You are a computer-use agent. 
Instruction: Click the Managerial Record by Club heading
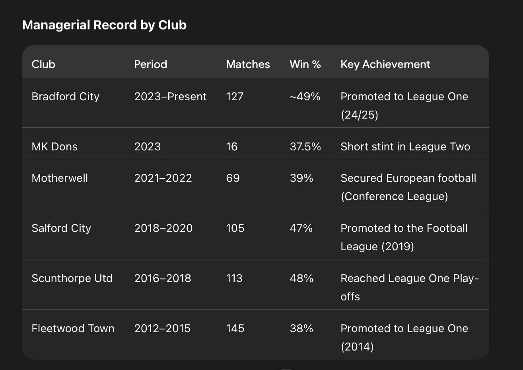click(x=104, y=25)
